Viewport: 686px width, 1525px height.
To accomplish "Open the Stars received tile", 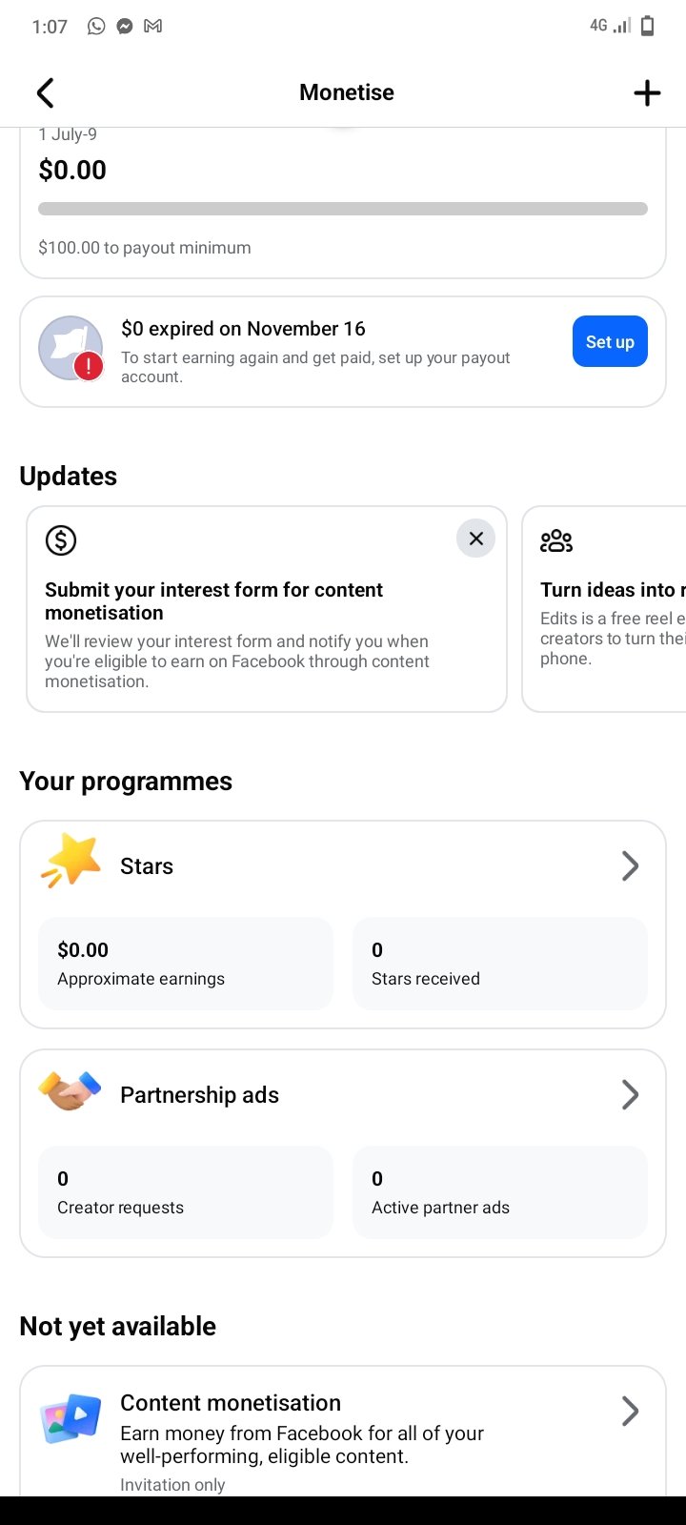I will 500,964.
